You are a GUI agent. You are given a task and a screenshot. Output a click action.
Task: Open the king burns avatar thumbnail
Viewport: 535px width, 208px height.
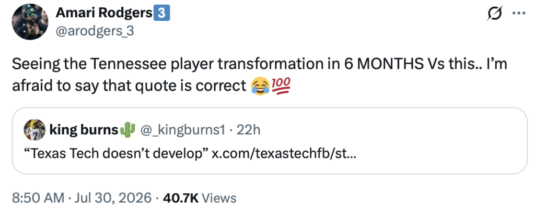(34, 130)
